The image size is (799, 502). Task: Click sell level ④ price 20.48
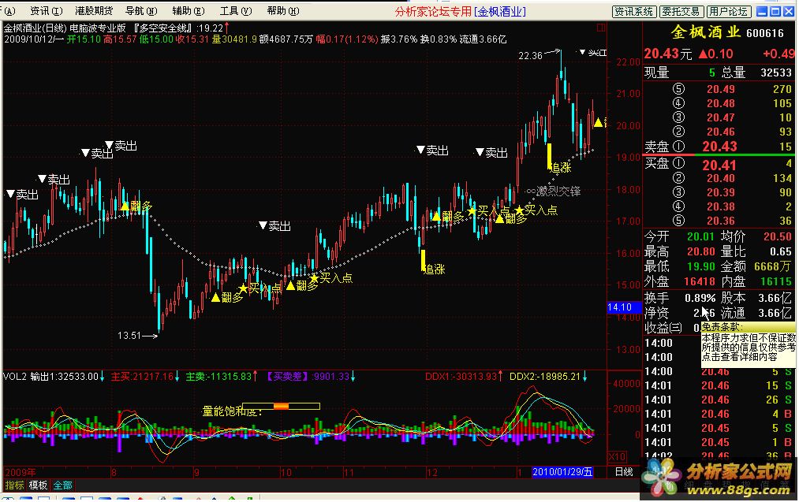tap(721, 103)
